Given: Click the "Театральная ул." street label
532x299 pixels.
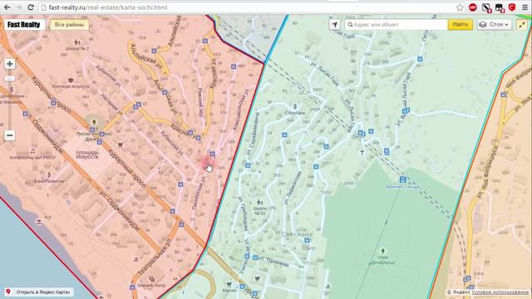Looking at the screenshot, I should [x=155, y=257].
